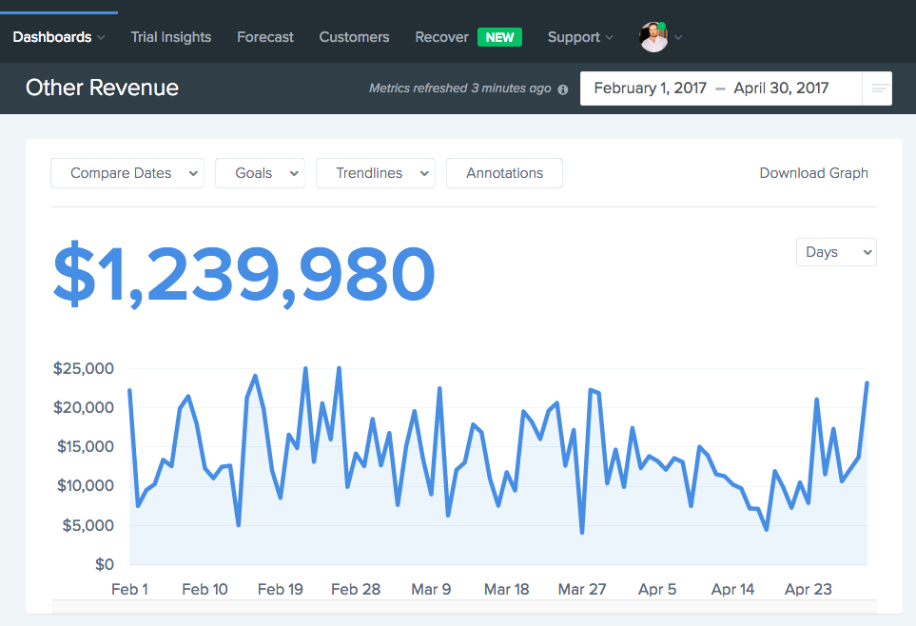This screenshot has width=916, height=626.
Task: Click the green NEW badge beside Recover
Action: [x=499, y=37]
